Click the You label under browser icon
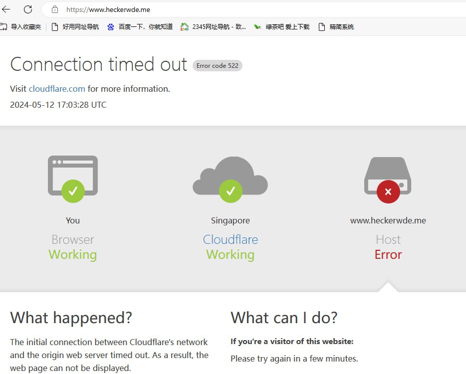The width and height of the screenshot is (466, 374). tap(73, 220)
